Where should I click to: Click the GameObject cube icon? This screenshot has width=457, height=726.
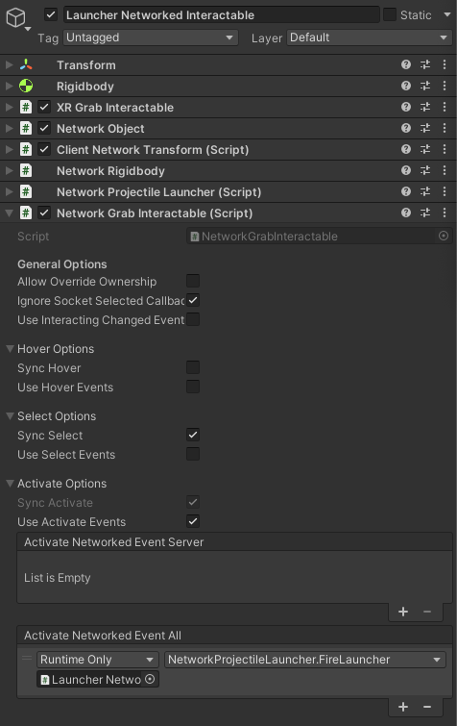[x=15, y=18]
